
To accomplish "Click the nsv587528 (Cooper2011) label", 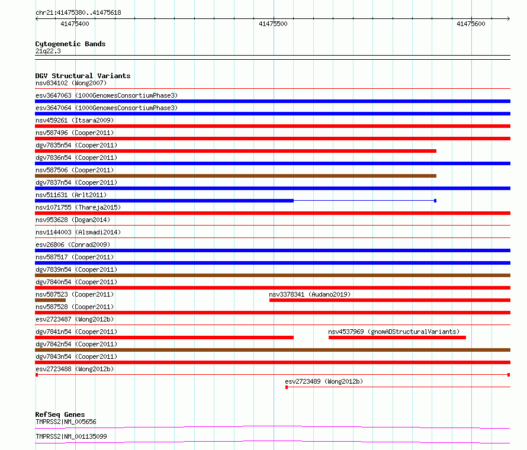I will [75, 307].
